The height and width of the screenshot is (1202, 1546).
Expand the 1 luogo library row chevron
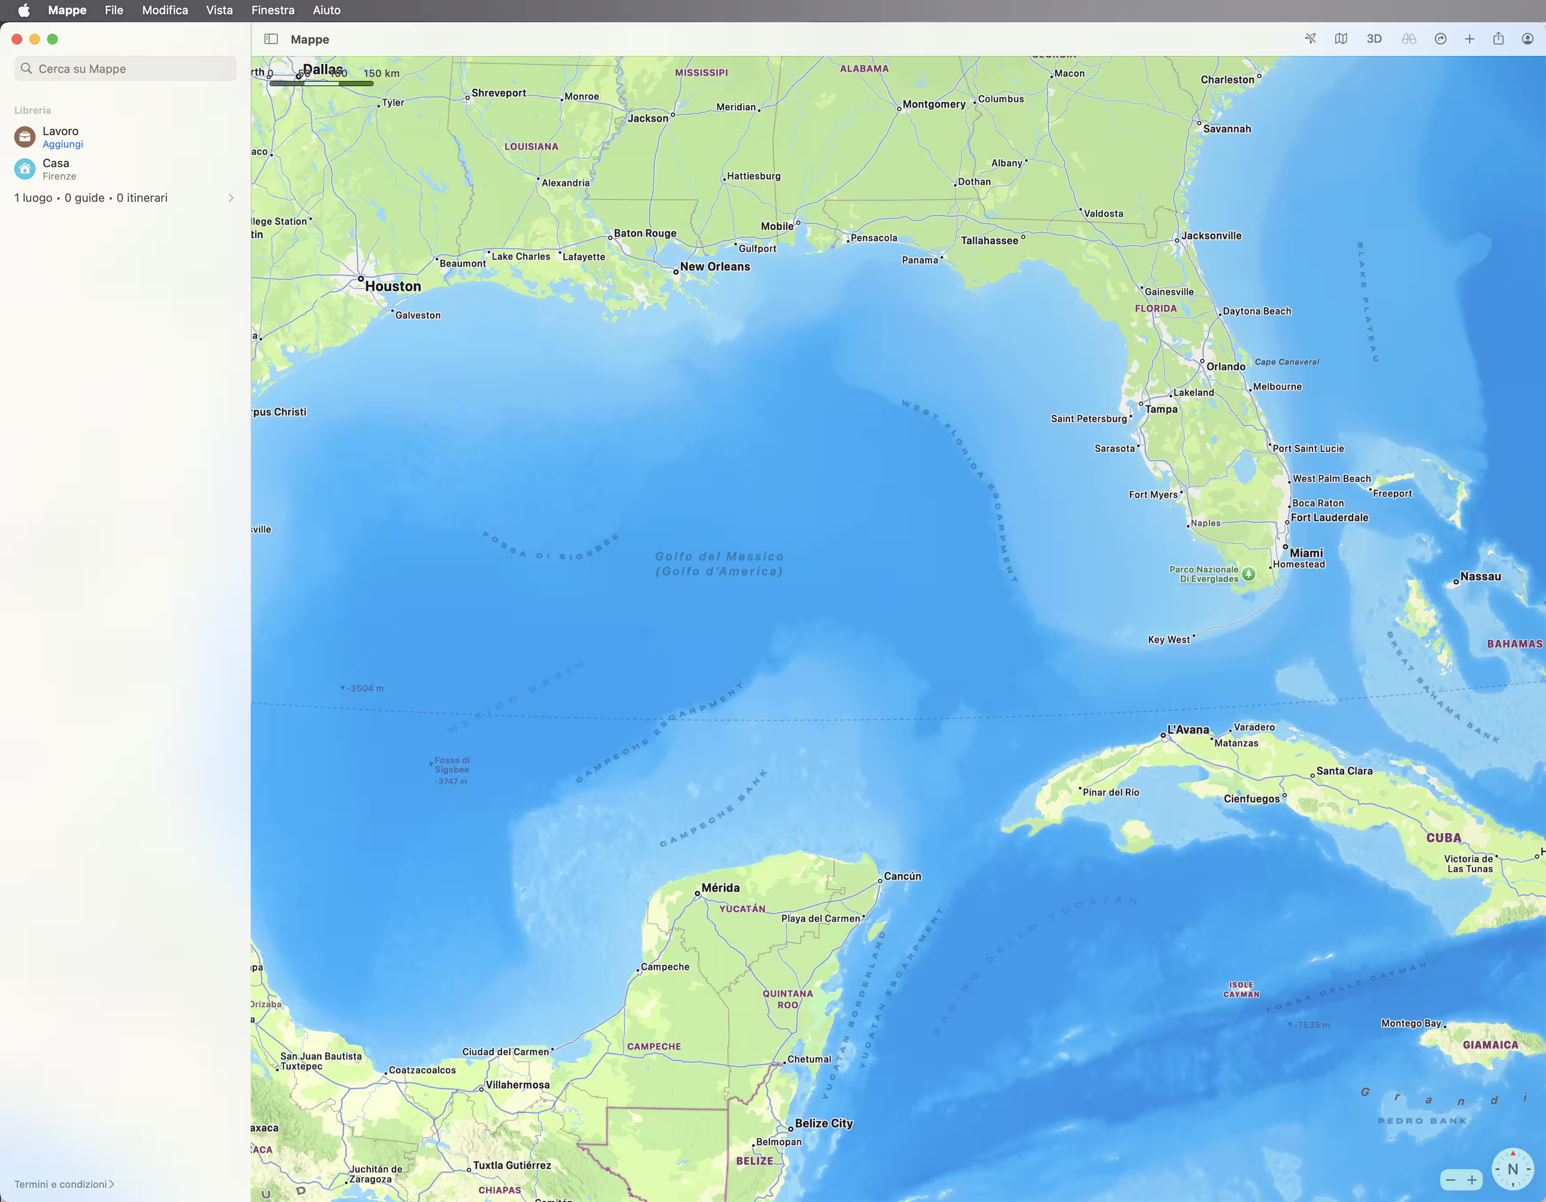[x=231, y=198]
